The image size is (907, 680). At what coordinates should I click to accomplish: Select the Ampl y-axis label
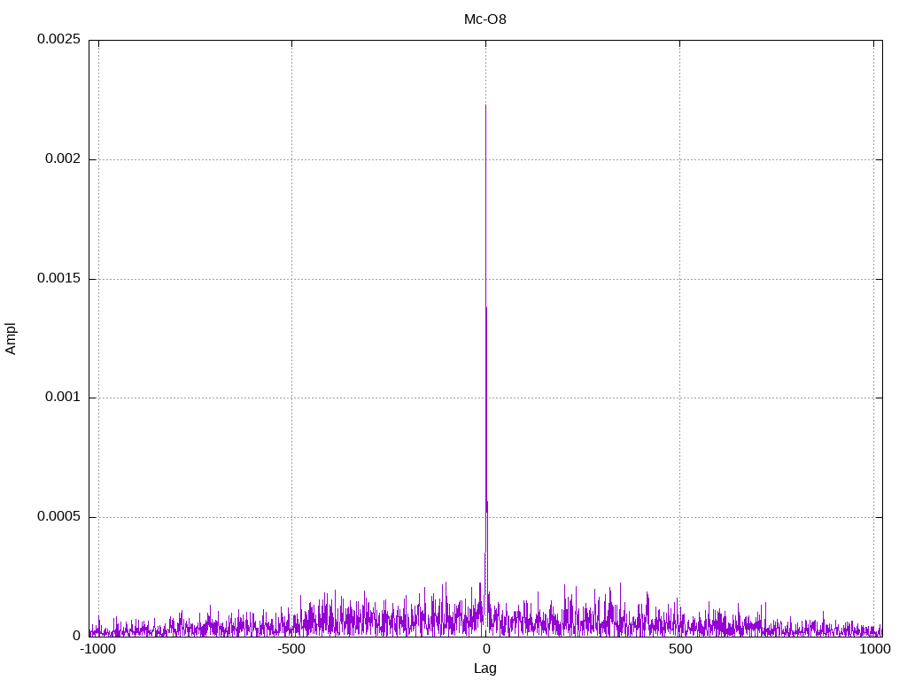(11, 339)
